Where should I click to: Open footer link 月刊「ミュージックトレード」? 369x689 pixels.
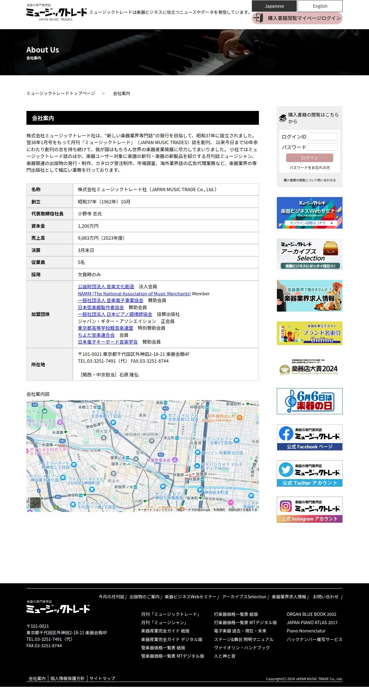coord(171,614)
